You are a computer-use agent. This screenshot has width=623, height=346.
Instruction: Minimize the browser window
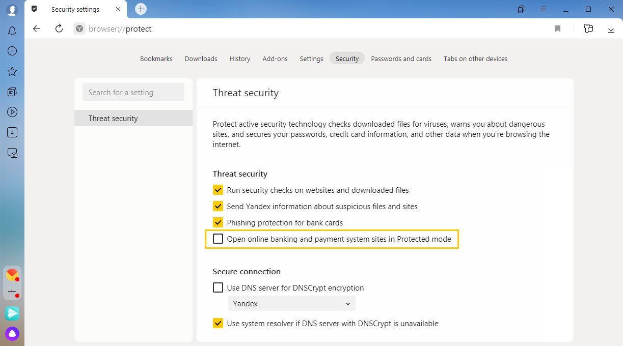coord(566,9)
